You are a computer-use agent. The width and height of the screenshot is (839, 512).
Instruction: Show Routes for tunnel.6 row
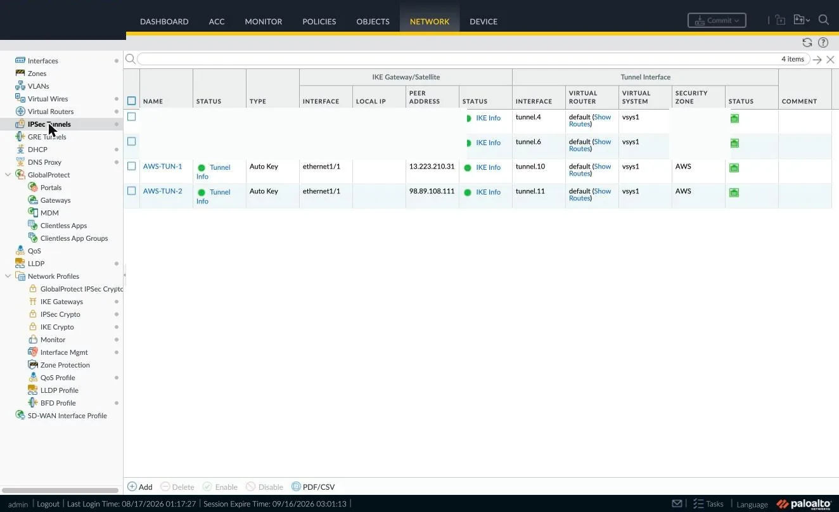591,145
